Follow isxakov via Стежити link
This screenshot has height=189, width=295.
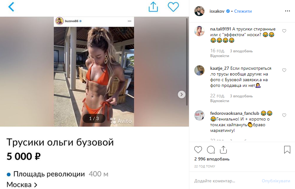pyautogui.click(x=243, y=11)
